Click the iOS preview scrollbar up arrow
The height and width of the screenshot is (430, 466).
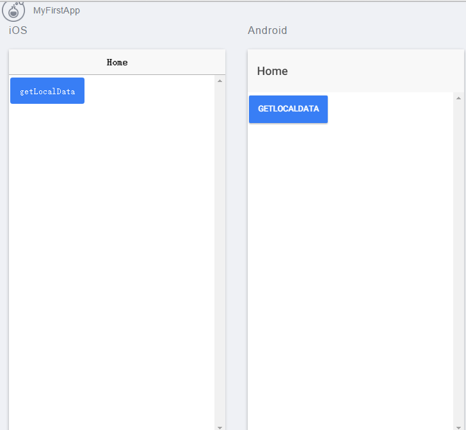220,81
